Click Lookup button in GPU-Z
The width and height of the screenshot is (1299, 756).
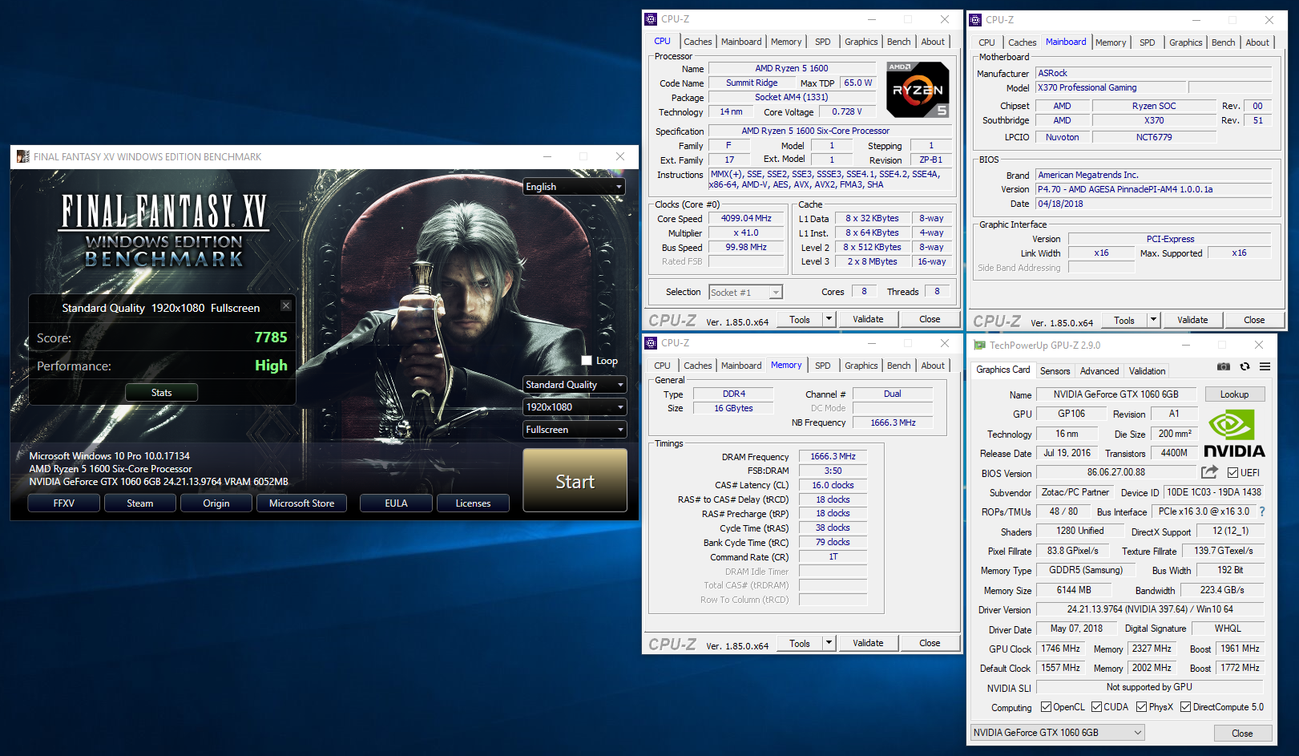point(1235,394)
